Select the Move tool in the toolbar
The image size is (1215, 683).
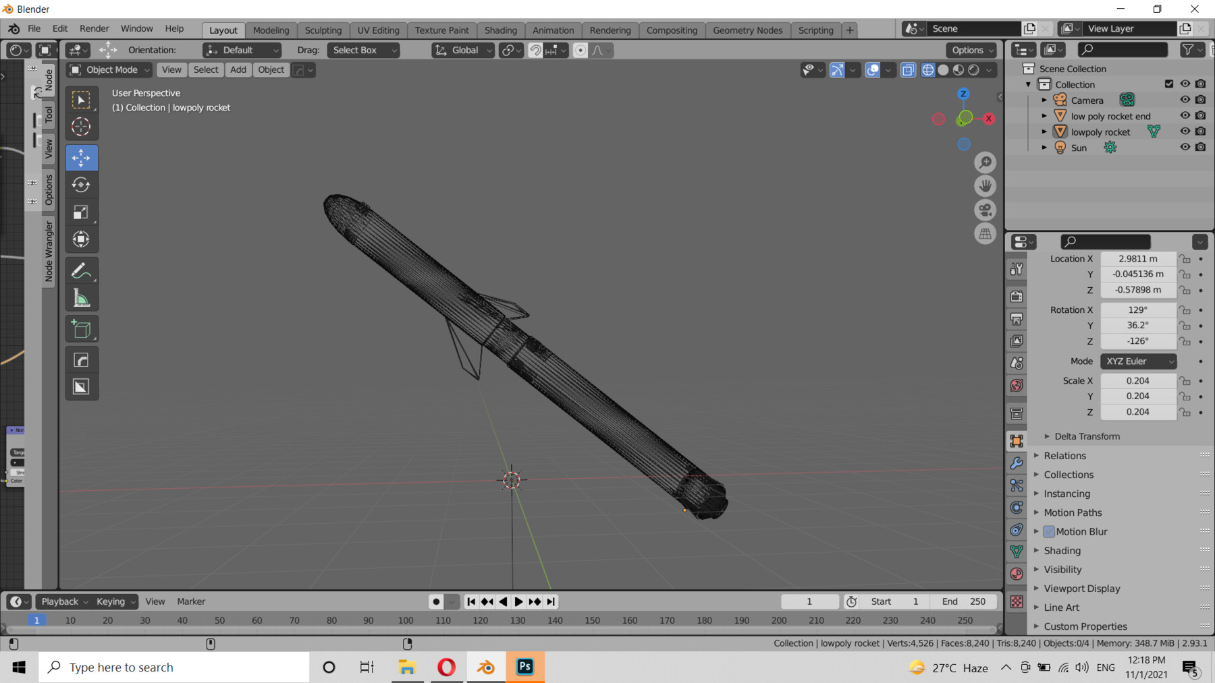click(x=82, y=158)
